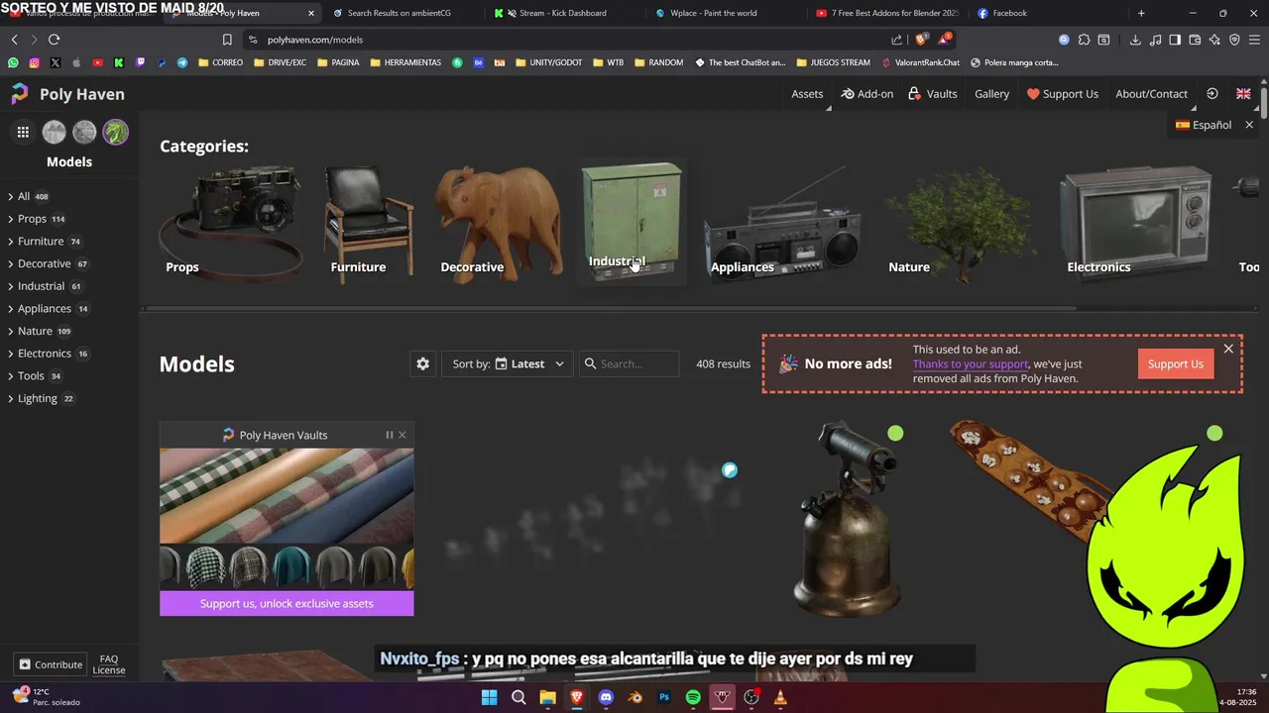Close the Poly Haven Vaults card
The image size is (1269, 713).
tap(402, 435)
